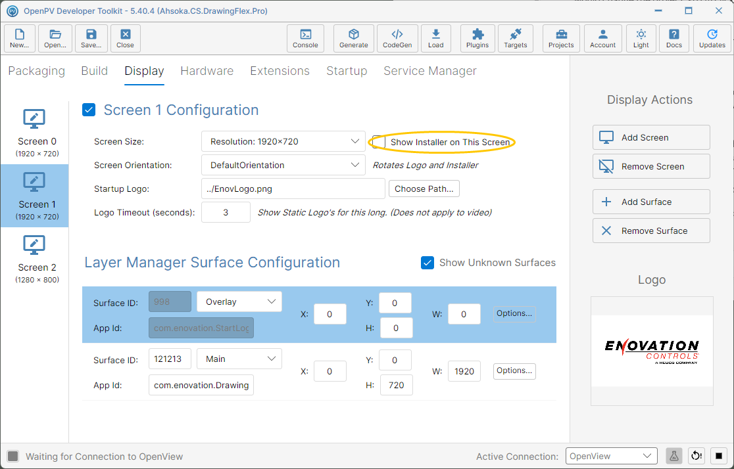The height and width of the screenshot is (469, 734).
Task: Click Add Screen button
Action: [x=651, y=137]
